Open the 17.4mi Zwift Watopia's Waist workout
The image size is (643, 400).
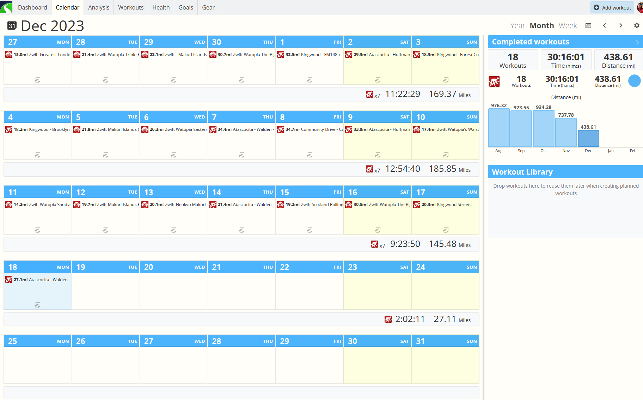[x=446, y=130]
